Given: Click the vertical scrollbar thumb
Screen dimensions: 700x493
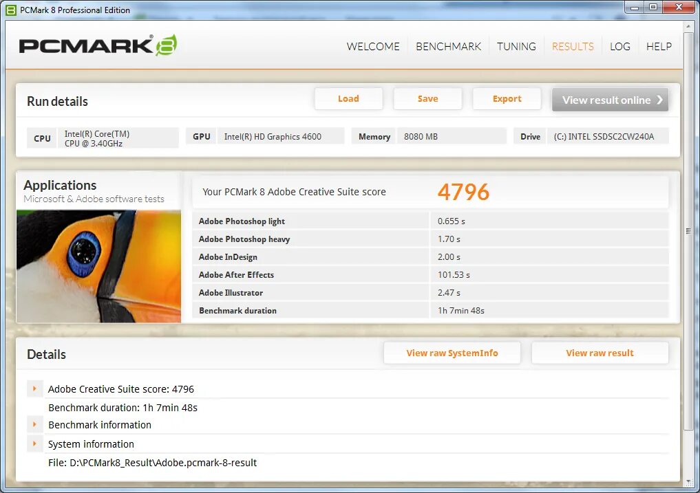Looking at the screenshot, I should click(688, 230).
